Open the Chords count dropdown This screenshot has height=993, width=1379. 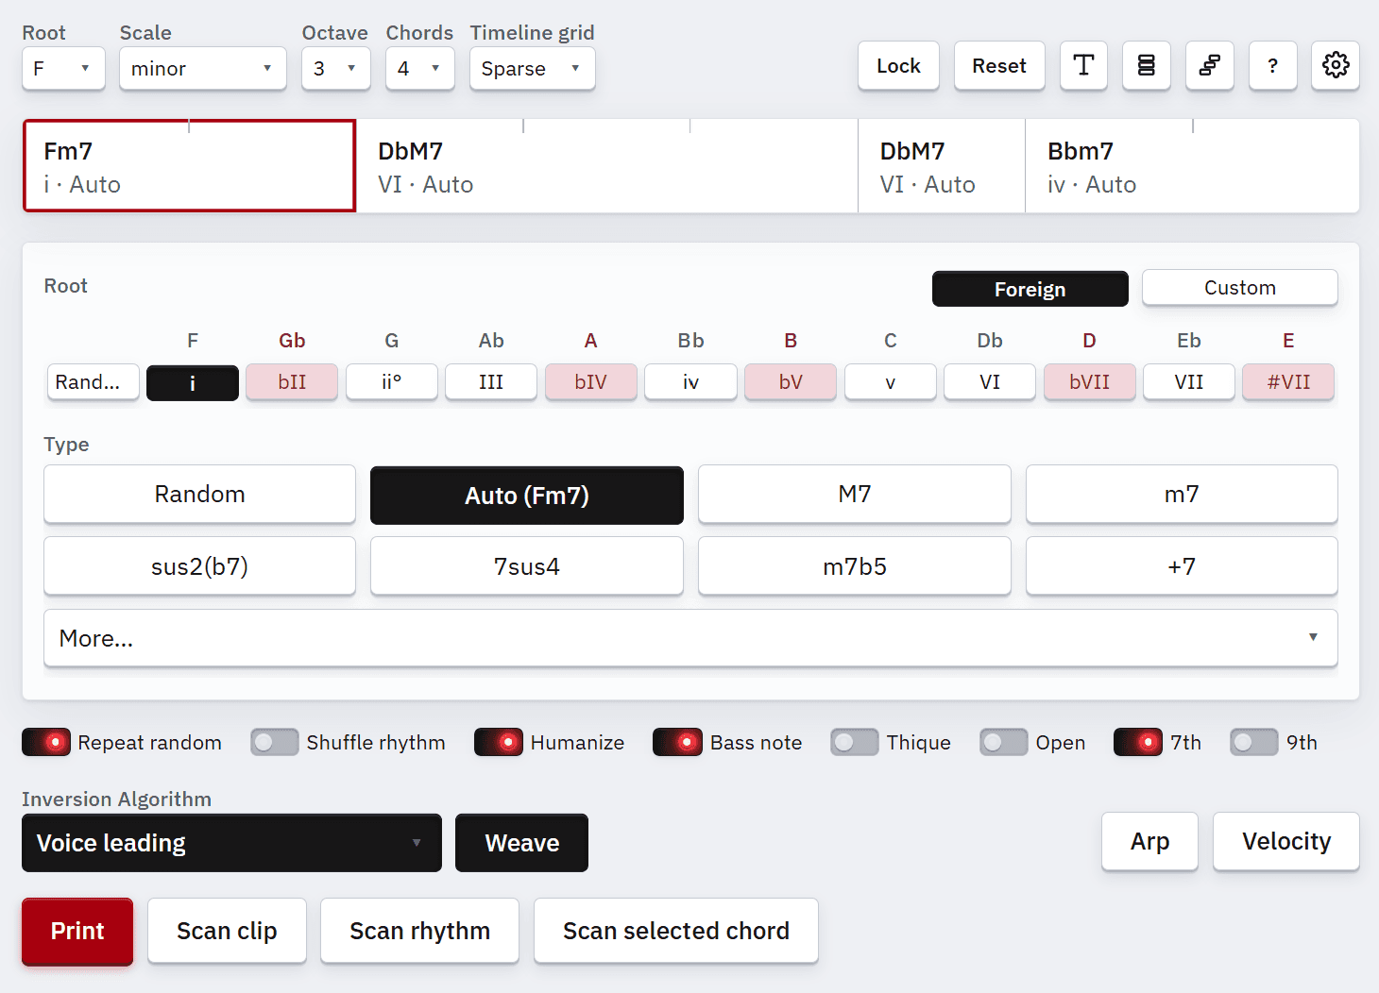[x=420, y=69]
